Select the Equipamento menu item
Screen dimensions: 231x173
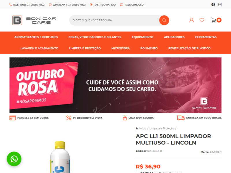click(x=143, y=37)
